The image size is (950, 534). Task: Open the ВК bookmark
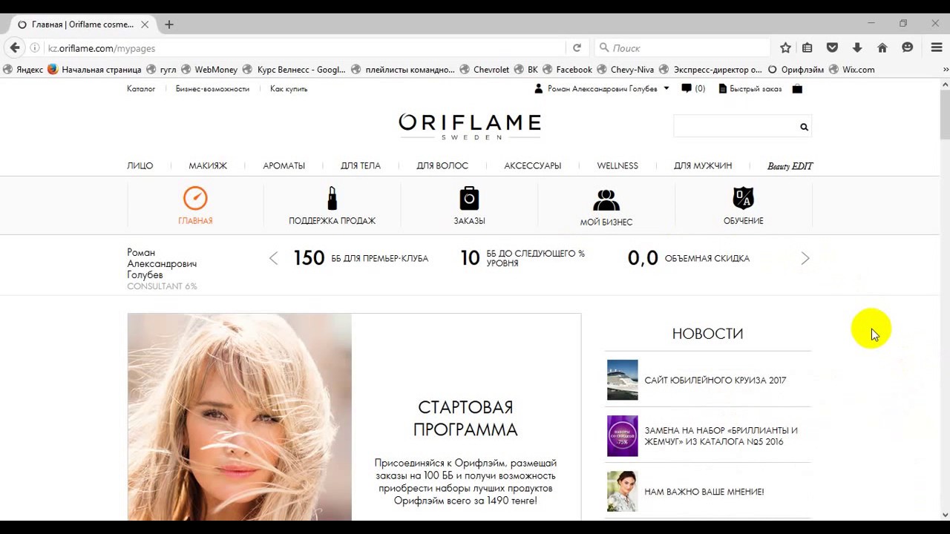(525, 70)
